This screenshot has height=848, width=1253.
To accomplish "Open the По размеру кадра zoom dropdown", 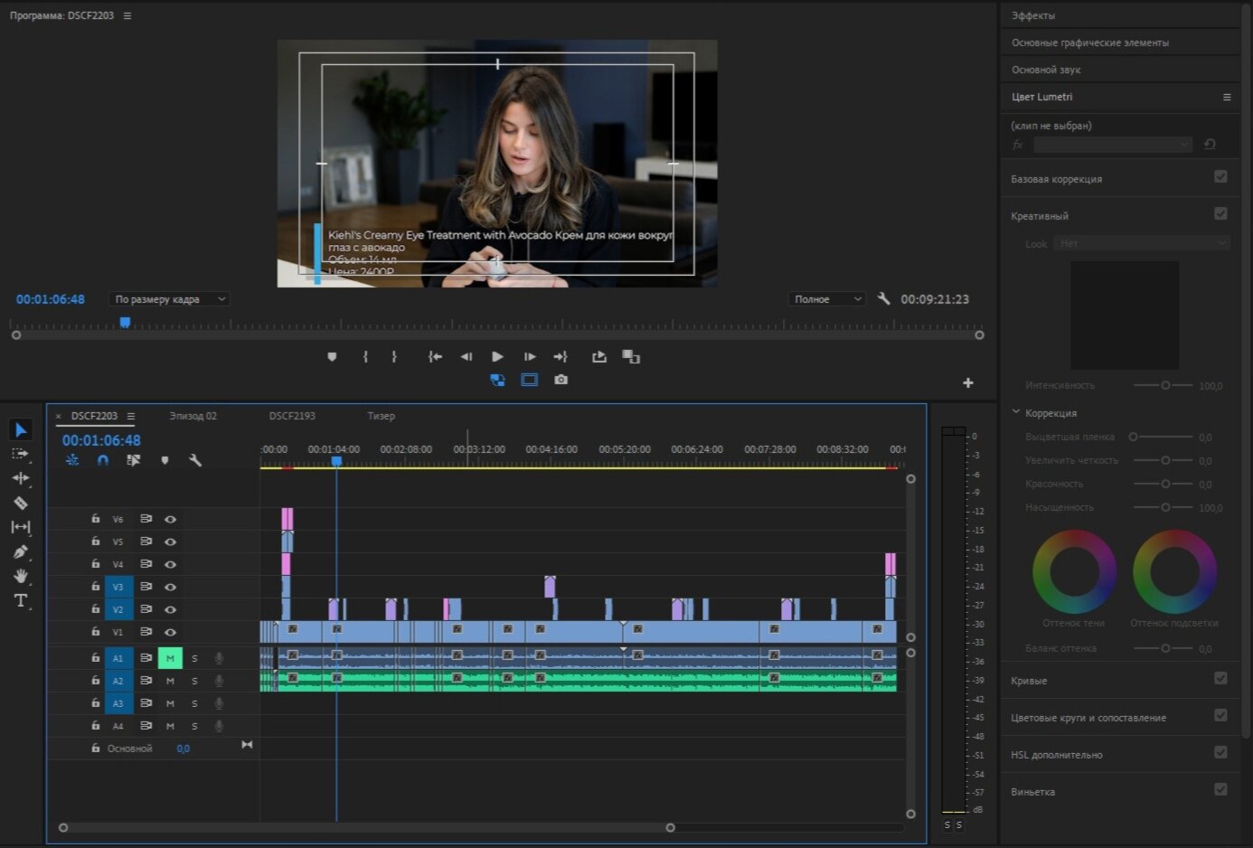I will pyautogui.click(x=169, y=299).
